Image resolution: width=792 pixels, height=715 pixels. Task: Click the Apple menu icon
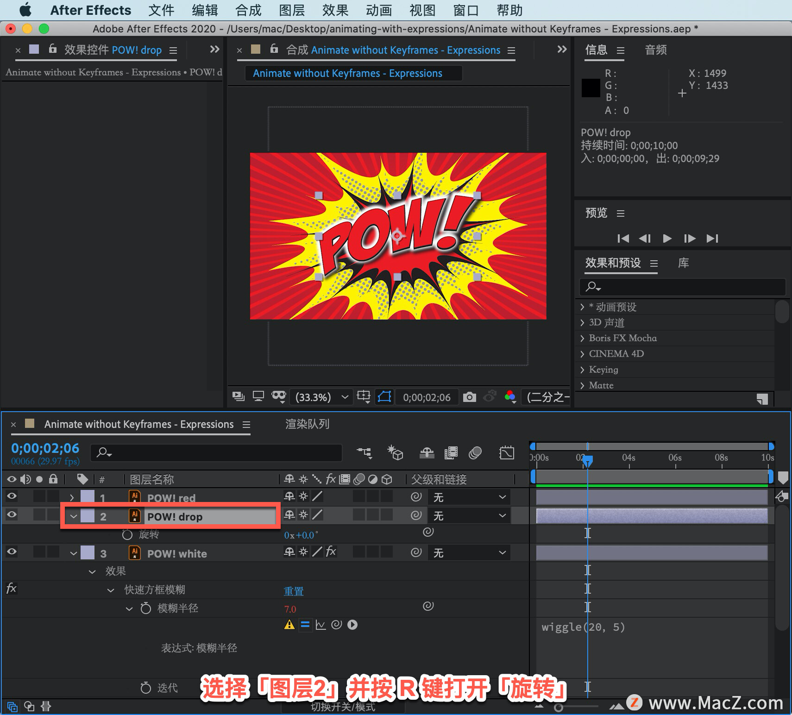coord(25,10)
